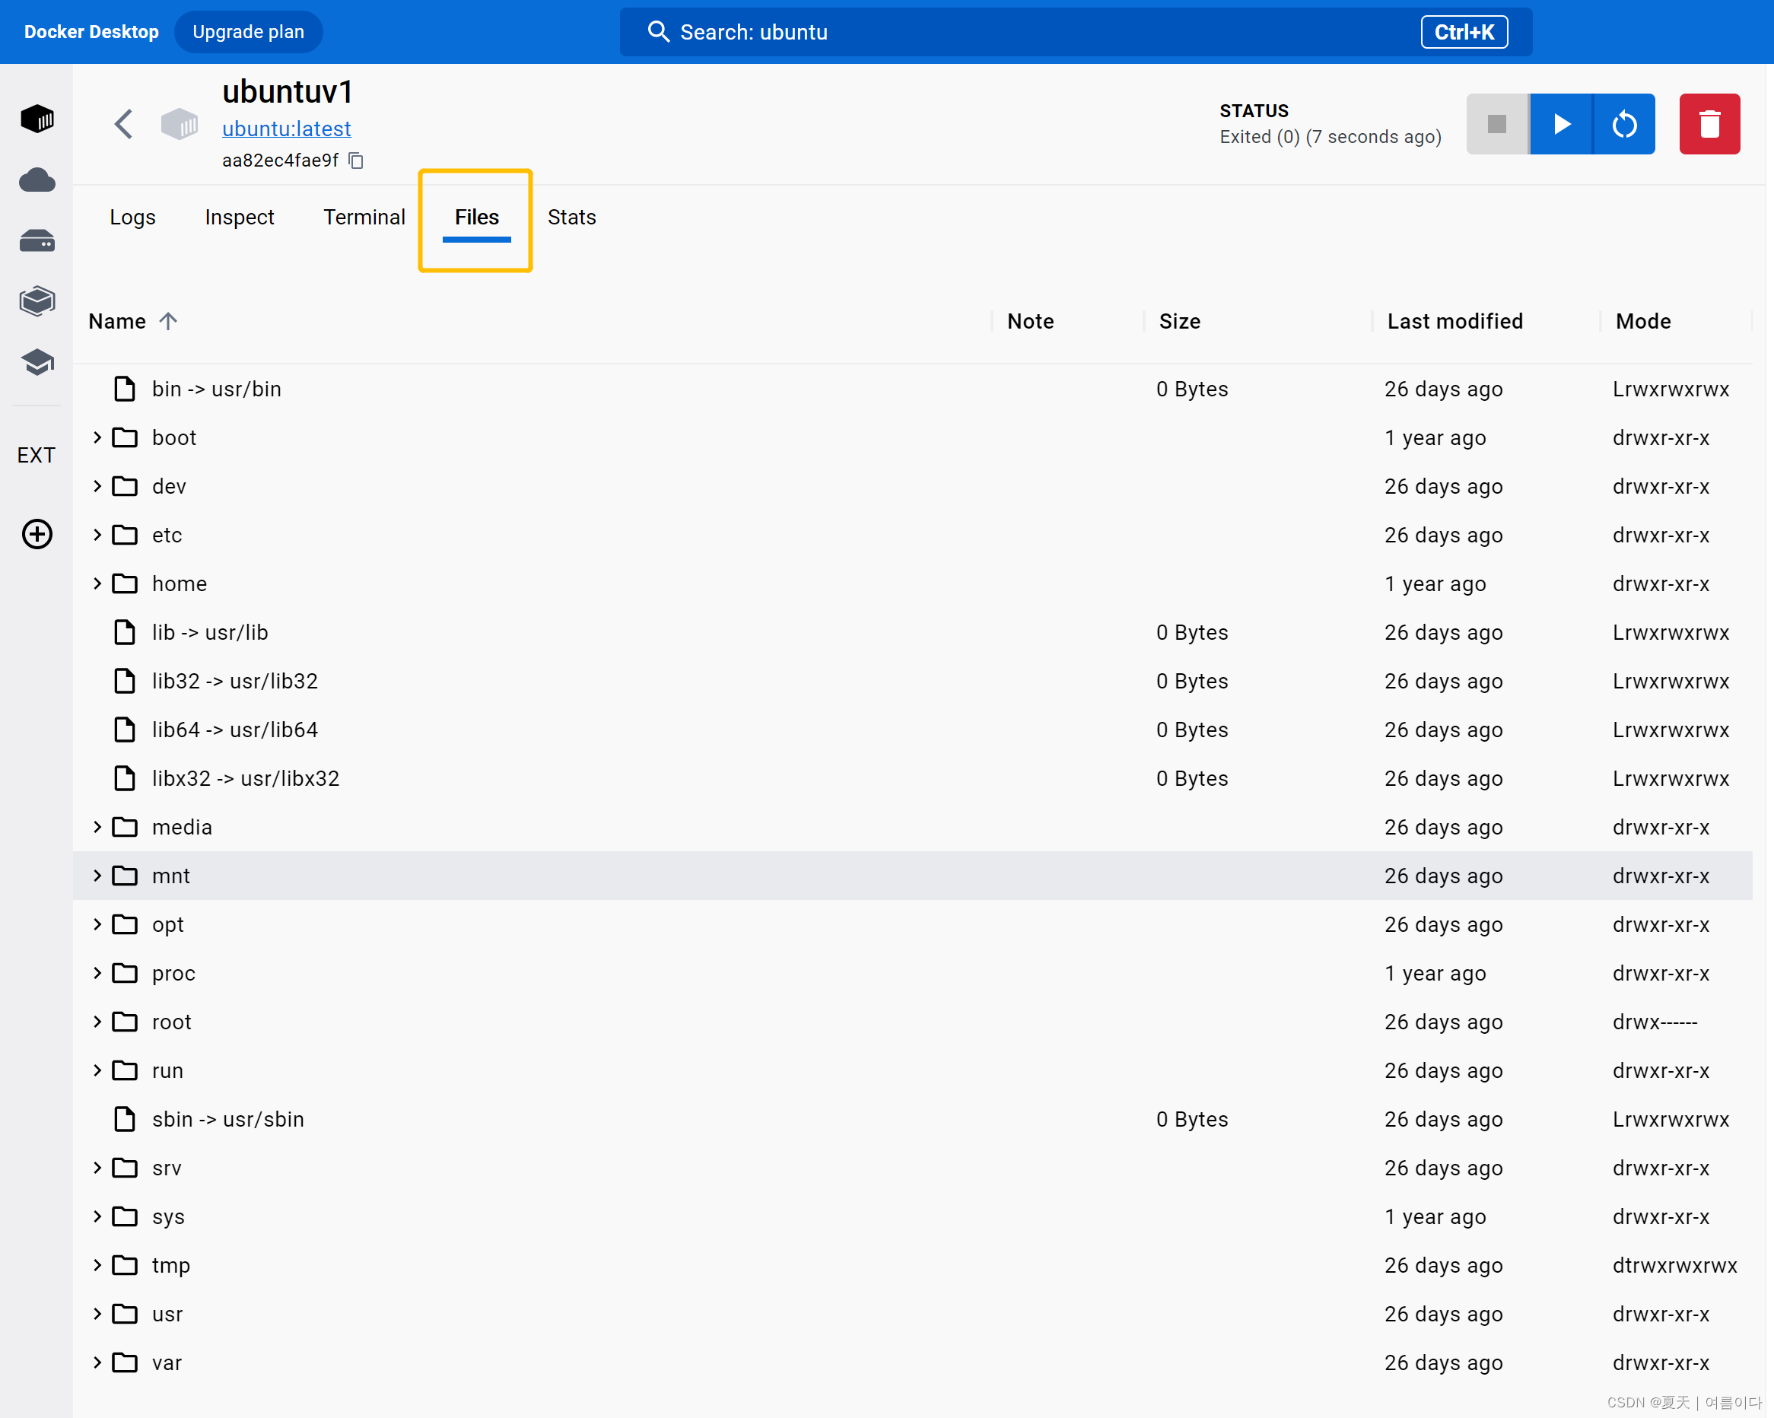
Task: Expand the usr folder chevron
Action: [97, 1315]
